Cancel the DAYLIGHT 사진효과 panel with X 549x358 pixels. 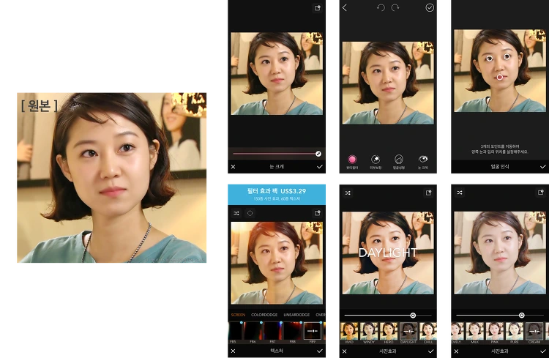point(345,351)
